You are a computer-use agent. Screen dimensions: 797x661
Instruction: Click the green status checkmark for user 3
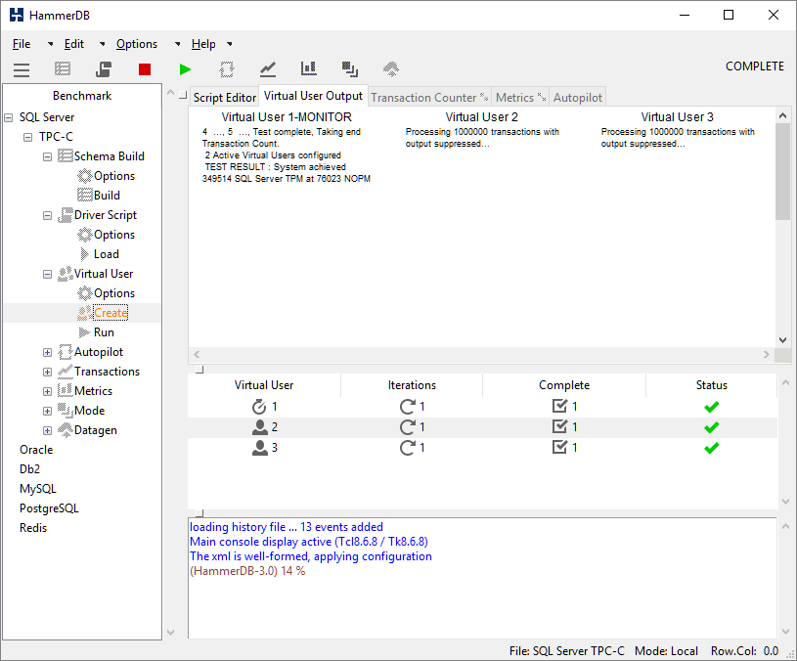[712, 448]
